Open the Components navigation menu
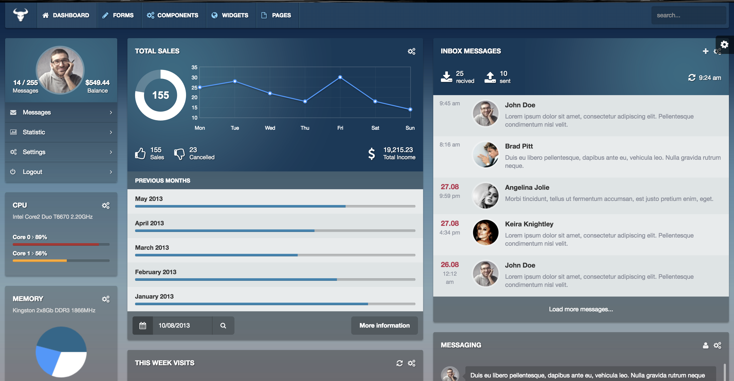The image size is (734, 381). [x=173, y=15]
